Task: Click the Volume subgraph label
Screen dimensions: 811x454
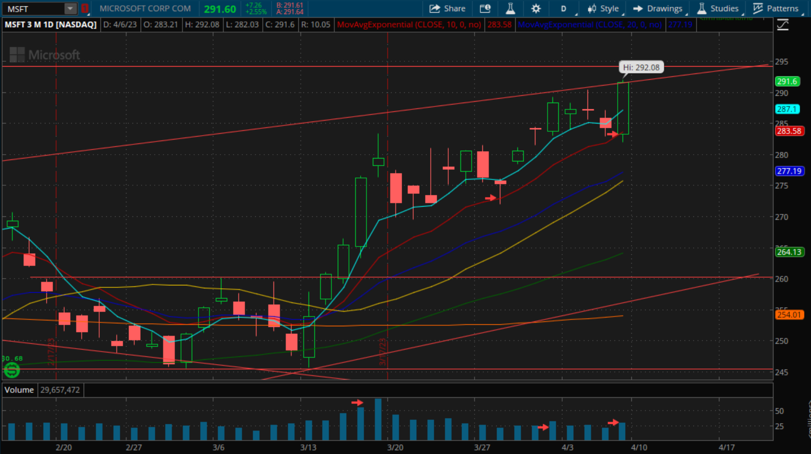Action: [x=19, y=390]
